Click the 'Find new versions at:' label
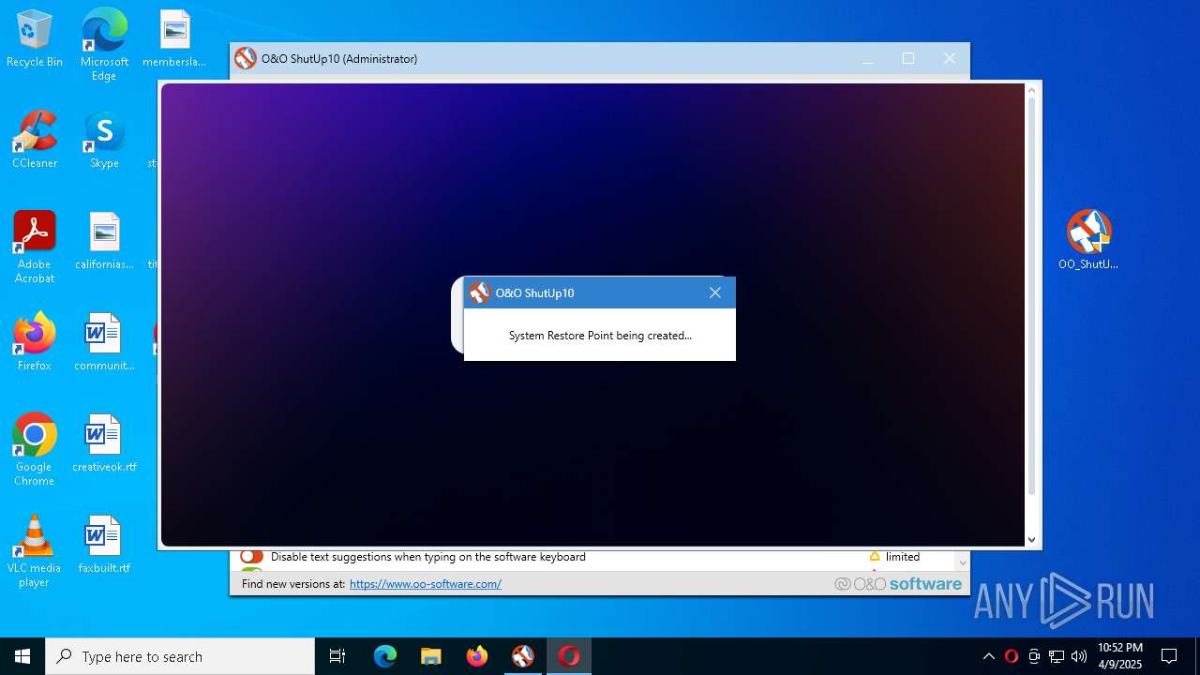Image resolution: width=1200 pixels, height=675 pixels. pos(293,584)
